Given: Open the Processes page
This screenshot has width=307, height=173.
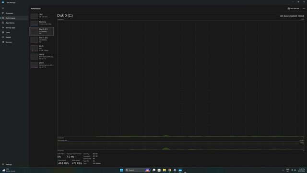Looking at the screenshot, I should coord(14,13).
